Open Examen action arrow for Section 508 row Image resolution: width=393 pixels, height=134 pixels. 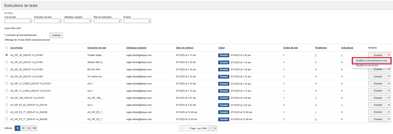point(389,62)
